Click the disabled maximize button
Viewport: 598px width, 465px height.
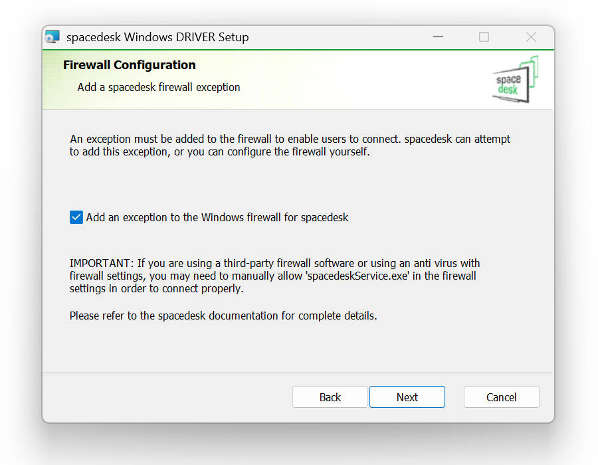[484, 37]
